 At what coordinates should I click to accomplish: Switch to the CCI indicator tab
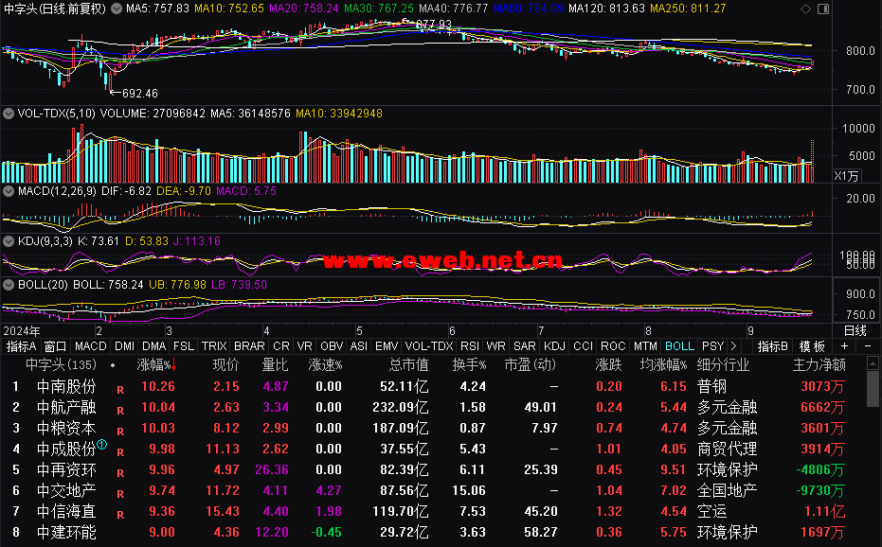click(583, 346)
